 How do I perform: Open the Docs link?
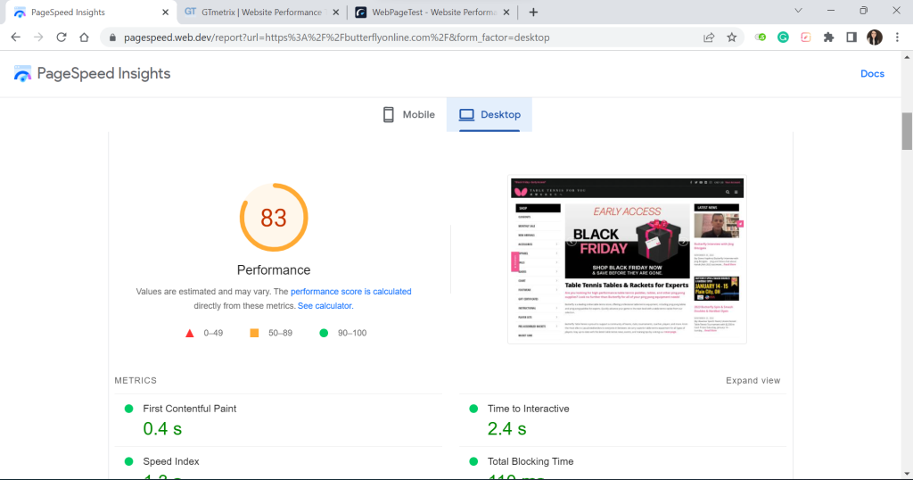[872, 74]
